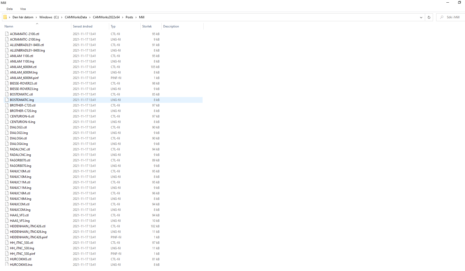
Task: Click the folder icon in the address bar
Action: click(x=5, y=17)
